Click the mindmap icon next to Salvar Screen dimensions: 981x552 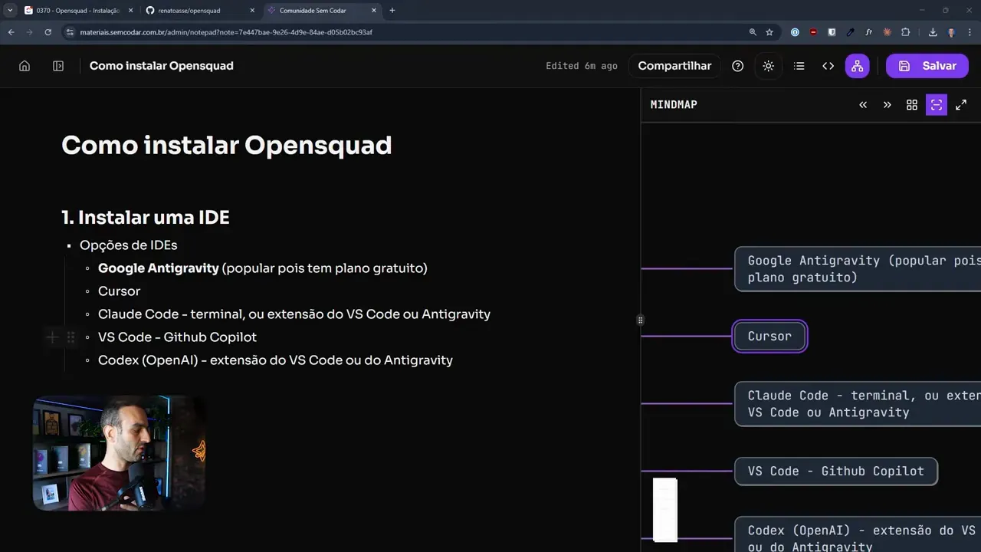(x=857, y=66)
